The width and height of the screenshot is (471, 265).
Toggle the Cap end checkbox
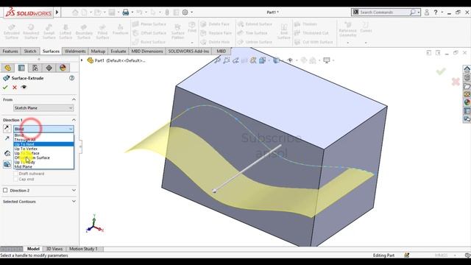(x=16, y=179)
